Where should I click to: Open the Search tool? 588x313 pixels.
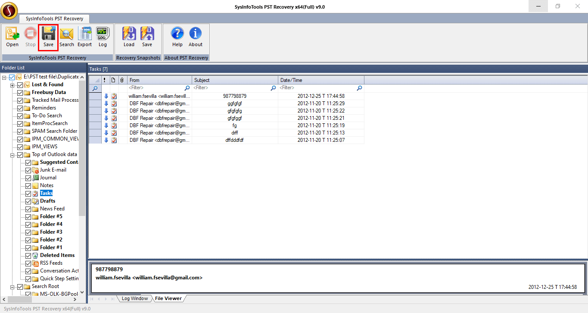click(x=67, y=37)
